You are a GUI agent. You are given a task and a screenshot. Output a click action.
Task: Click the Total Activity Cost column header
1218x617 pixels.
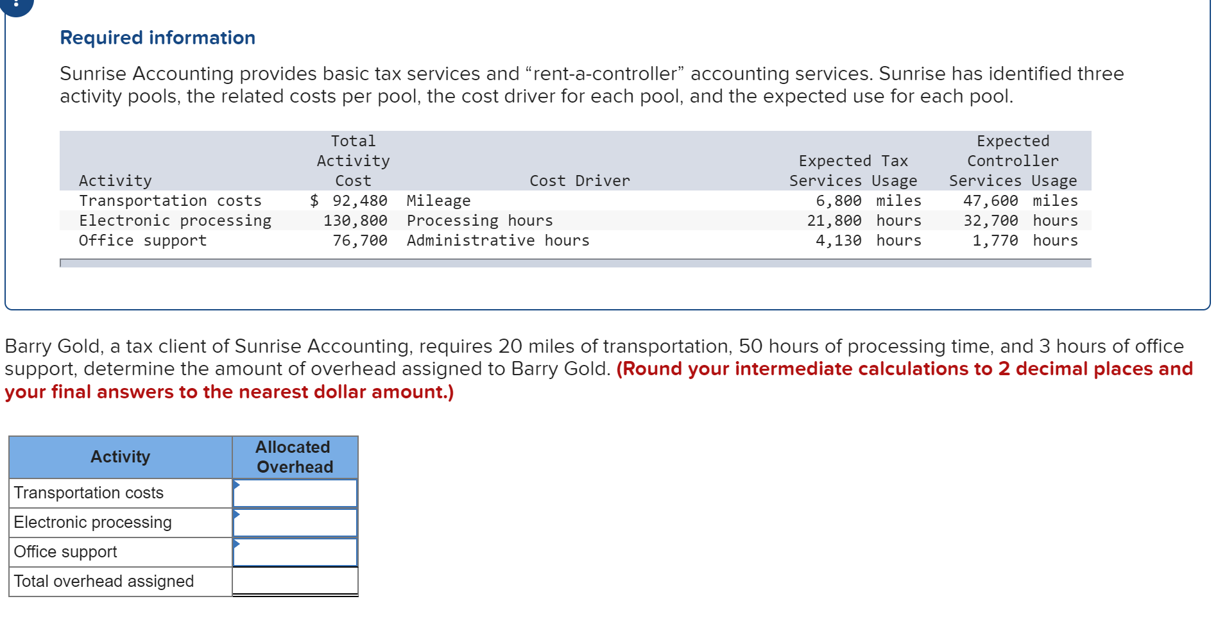pyautogui.click(x=353, y=160)
